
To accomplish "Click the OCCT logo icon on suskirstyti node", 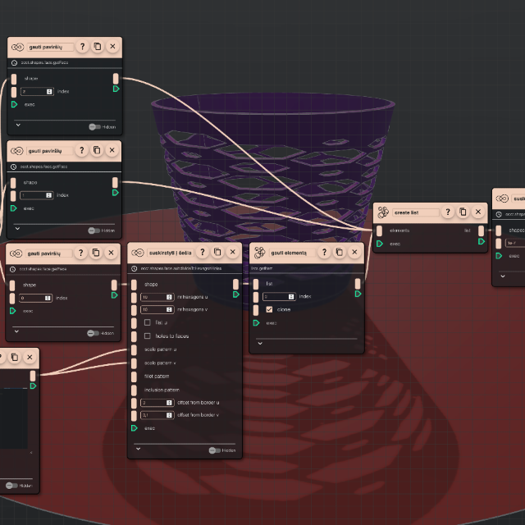I will pyautogui.click(x=138, y=253).
